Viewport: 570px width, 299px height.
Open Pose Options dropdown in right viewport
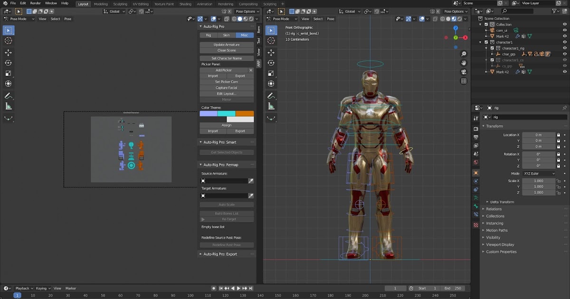click(x=455, y=11)
